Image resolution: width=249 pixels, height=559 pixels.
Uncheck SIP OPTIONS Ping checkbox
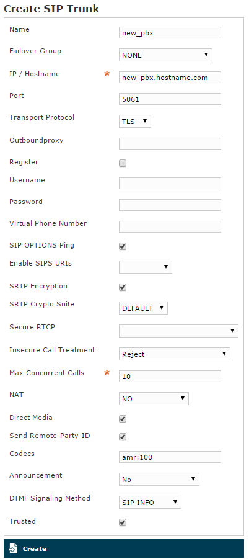[123, 246]
